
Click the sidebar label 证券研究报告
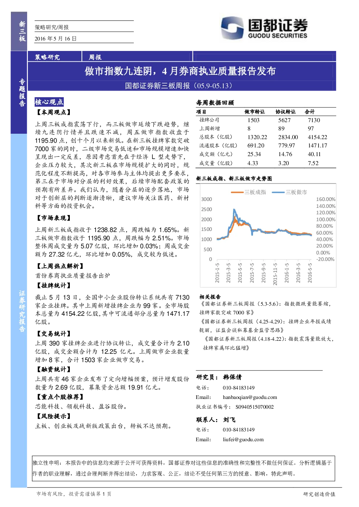pyautogui.click(x=22, y=311)
